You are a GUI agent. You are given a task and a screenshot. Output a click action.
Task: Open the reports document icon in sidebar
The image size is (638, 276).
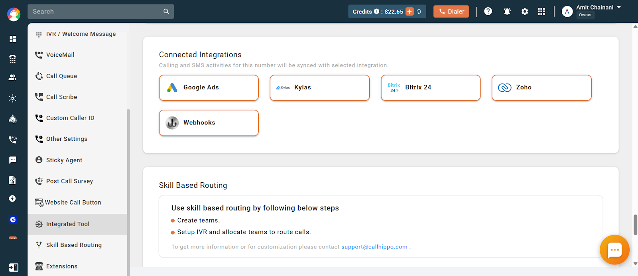(x=13, y=180)
